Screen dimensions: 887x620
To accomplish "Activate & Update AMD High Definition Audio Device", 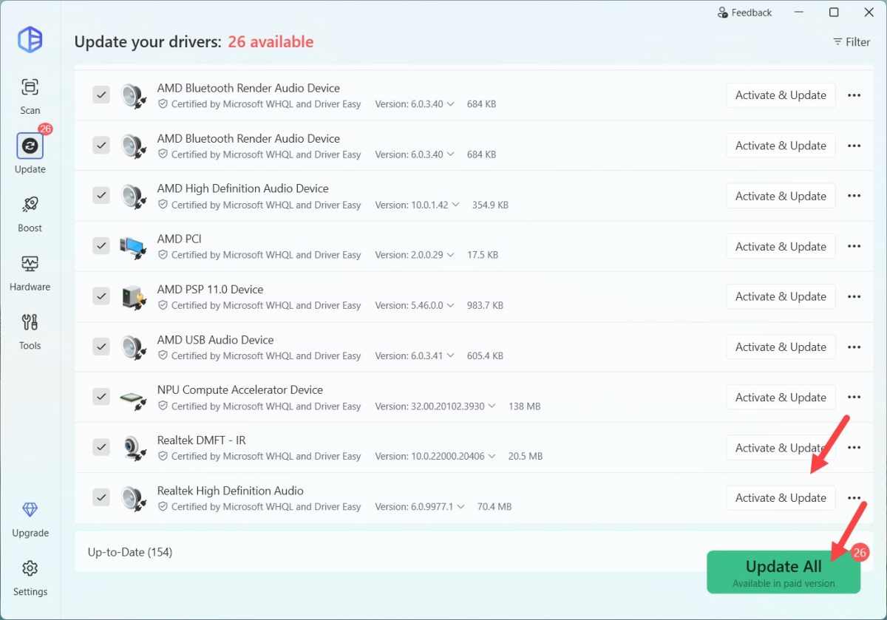I will click(x=781, y=196).
